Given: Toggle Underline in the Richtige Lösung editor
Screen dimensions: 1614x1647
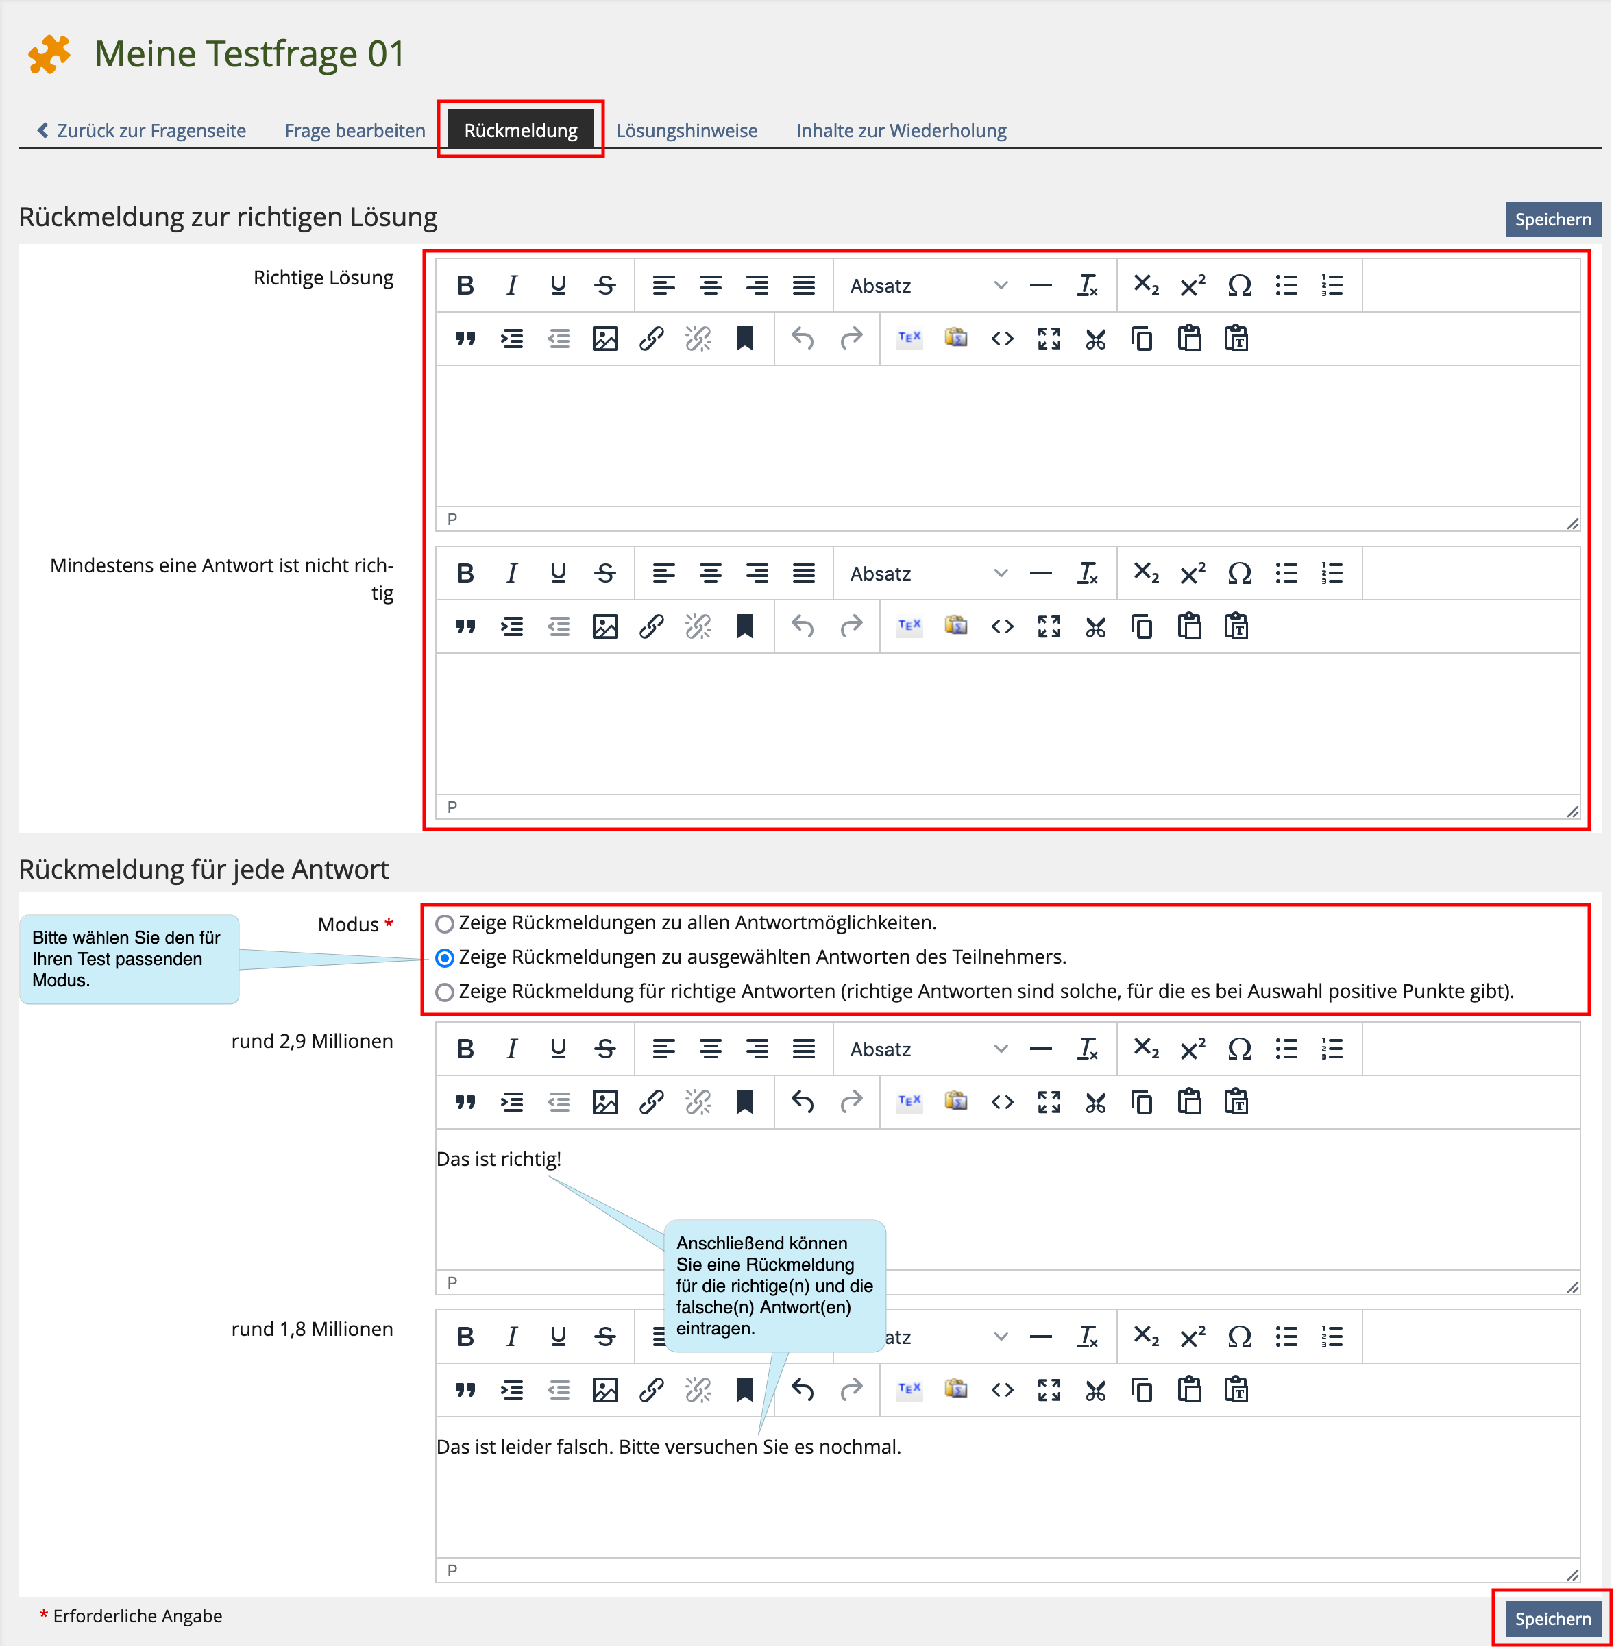Looking at the screenshot, I should point(558,286).
